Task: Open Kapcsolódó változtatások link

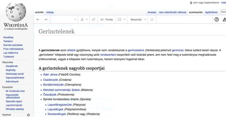Action: pos(13,96)
